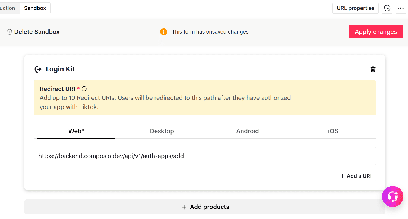Open the three-dots more options menu
The image size is (408, 219).
point(401,8)
